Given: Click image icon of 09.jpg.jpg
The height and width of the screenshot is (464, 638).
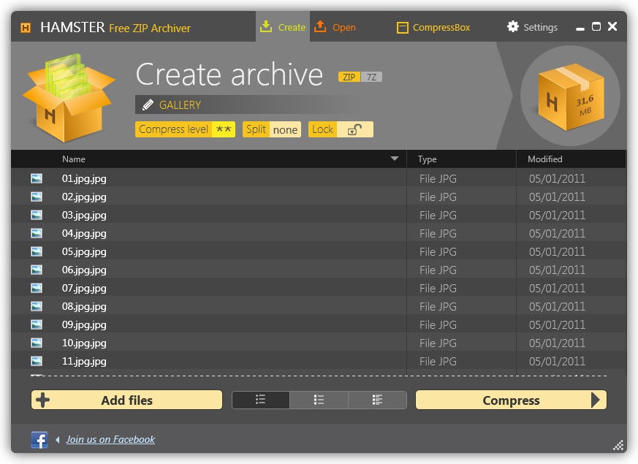Looking at the screenshot, I should tap(37, 324).
